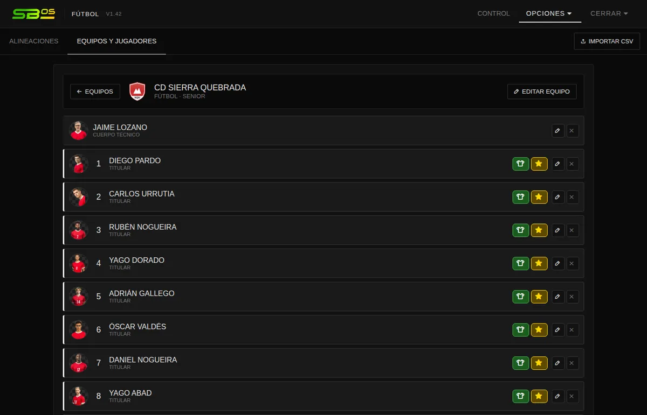Screen dimensions: 647x415
Task: Click the IMPORTAR CSV button
Action: pyautogui.click(x=607, y=41)
